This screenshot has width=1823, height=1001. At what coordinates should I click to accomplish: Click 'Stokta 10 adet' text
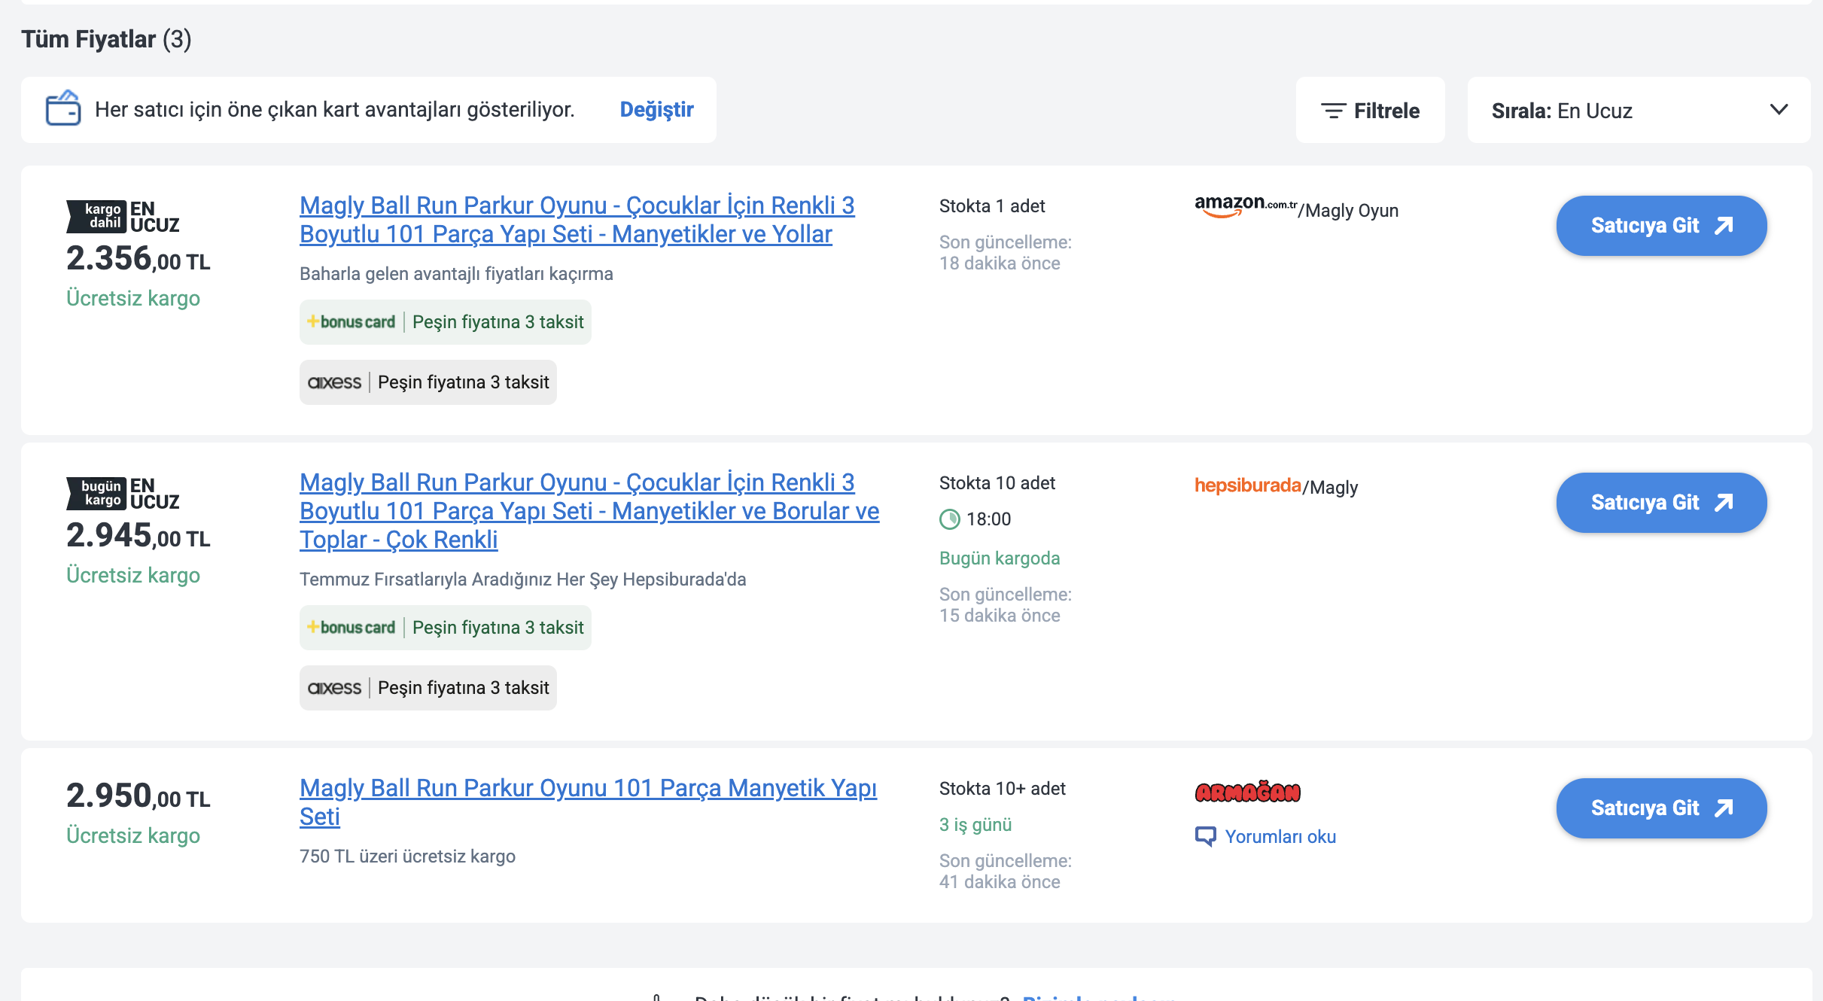[x=997, y=483]
